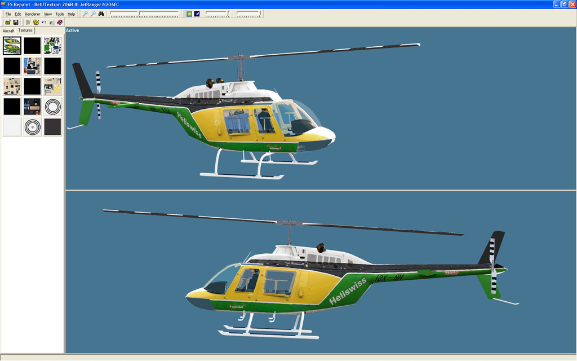Click Heliswiss lettering on the lower view helicopter
This screenshot has width=577, height=361.
click(x=347, y=292)
